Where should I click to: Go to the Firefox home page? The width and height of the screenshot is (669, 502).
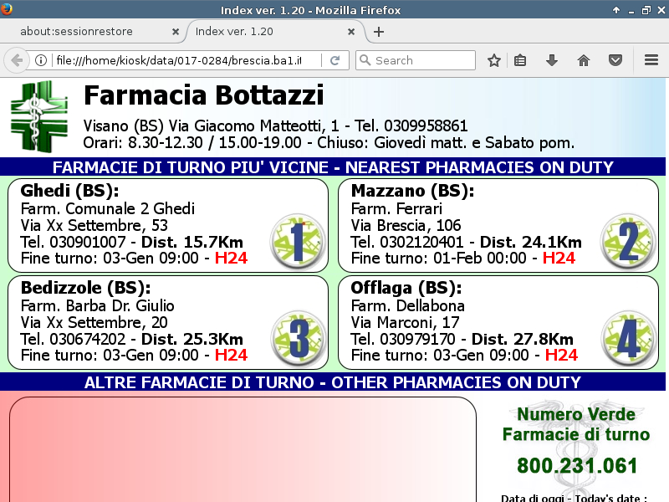pyautogui.click(x=584, y=60)
